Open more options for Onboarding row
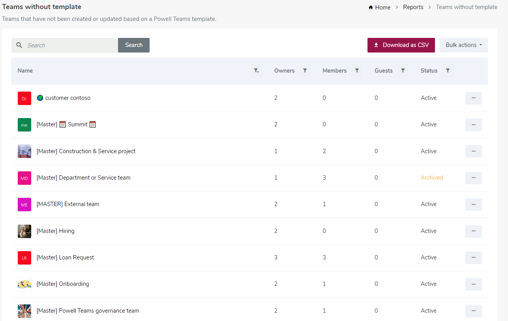The image size is (508, 321). [x=474, y=284]
